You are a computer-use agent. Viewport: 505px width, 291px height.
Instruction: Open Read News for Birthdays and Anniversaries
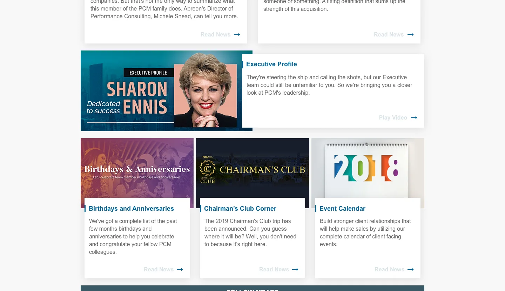[159, 270]
